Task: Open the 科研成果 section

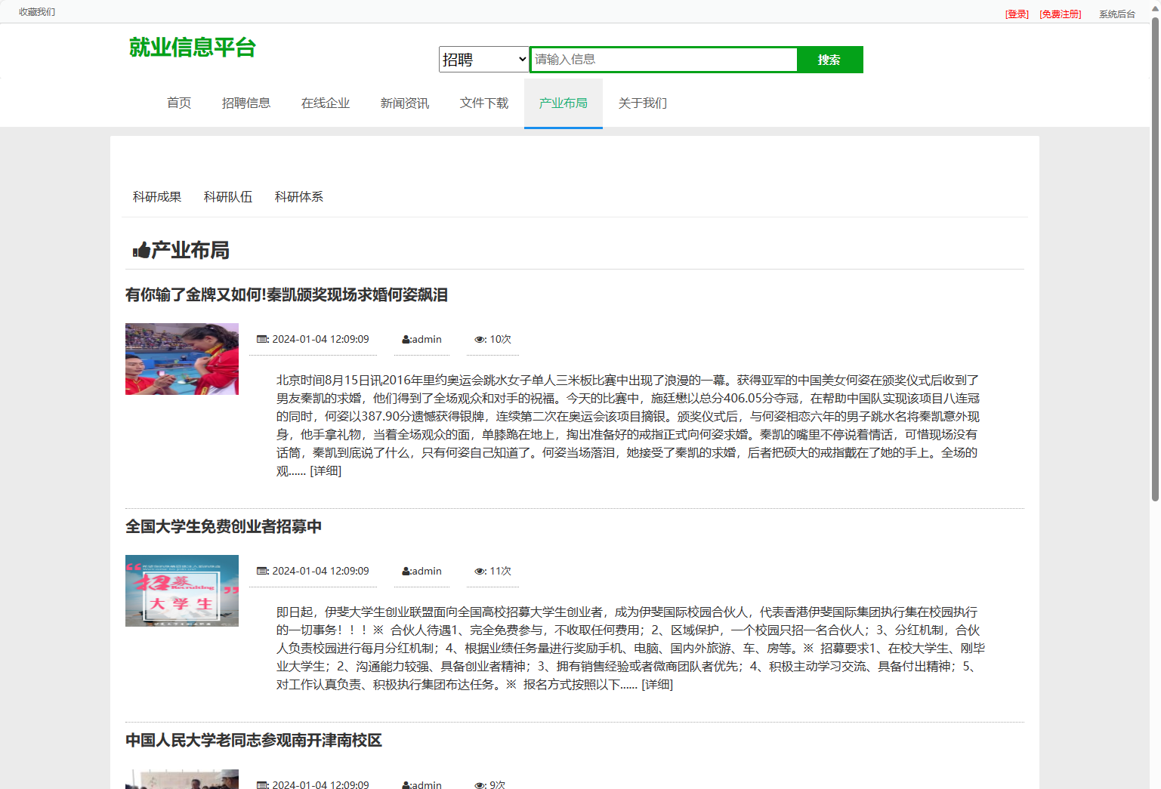Action: 156,196
